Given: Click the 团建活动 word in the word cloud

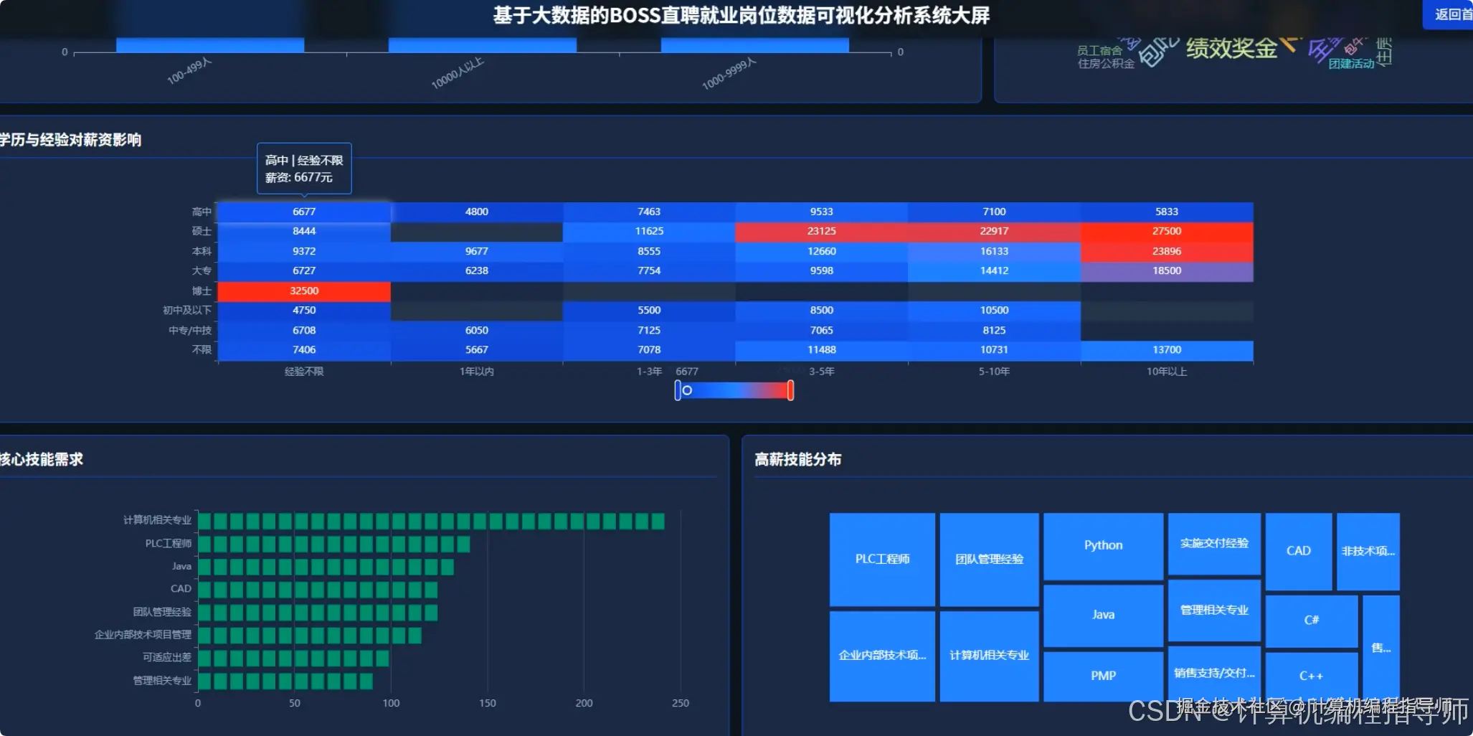Looking at the screenshot, I should (1351, 64).
